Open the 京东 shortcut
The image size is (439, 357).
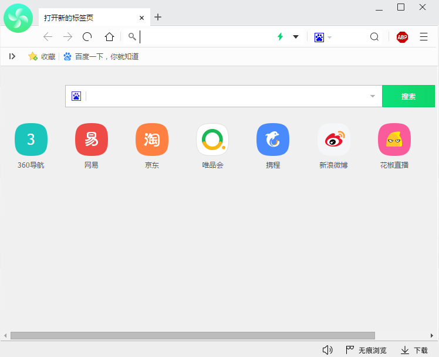(x=152, y=146)
